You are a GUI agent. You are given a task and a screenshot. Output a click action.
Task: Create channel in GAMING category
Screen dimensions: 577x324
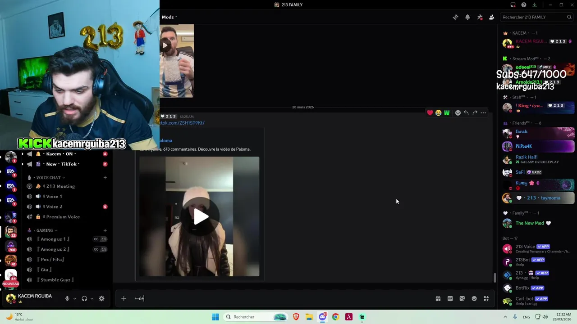click(x=105, y=230)
